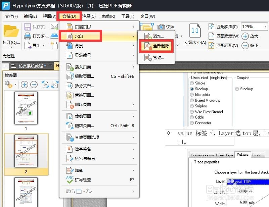Select the Microstrip radio button
269x207 pixels.
coord(192,95)
